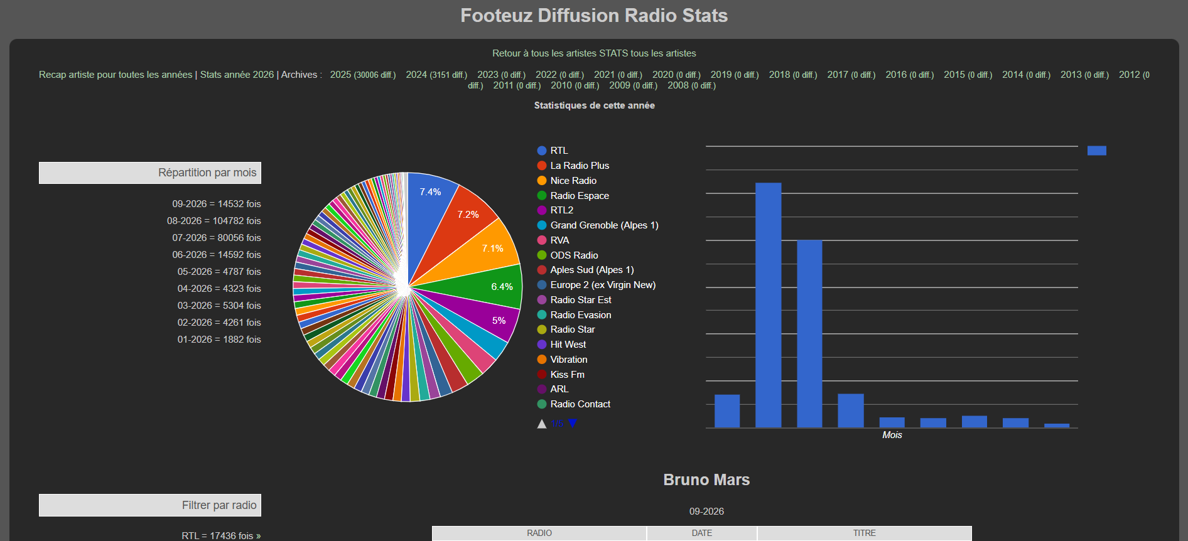This screenshot has height=541, width=1188.
Task: Click the La Radio Plus red legend dot
Action: click(542, 166)
